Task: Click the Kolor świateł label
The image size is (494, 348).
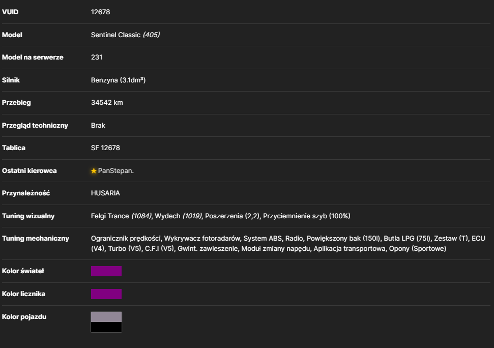Action: [23, 271]
